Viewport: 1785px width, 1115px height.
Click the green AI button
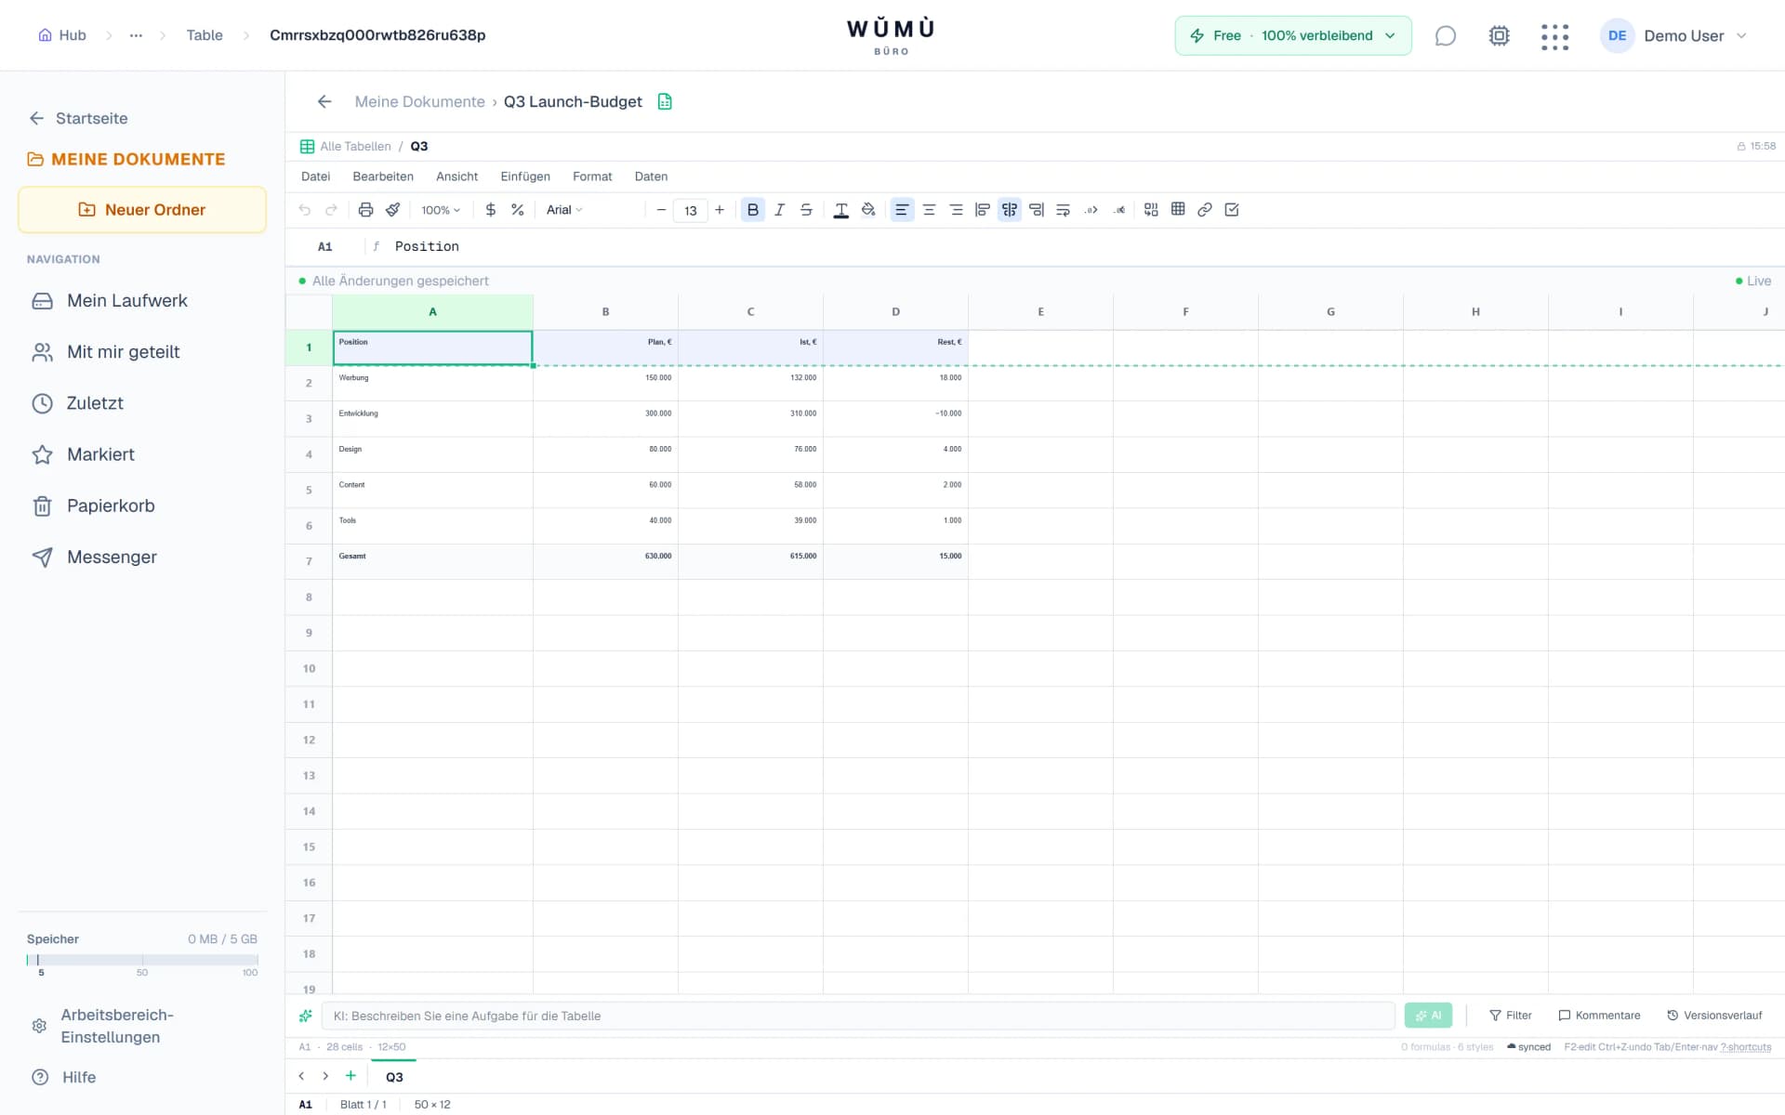coord(1428,1016)
